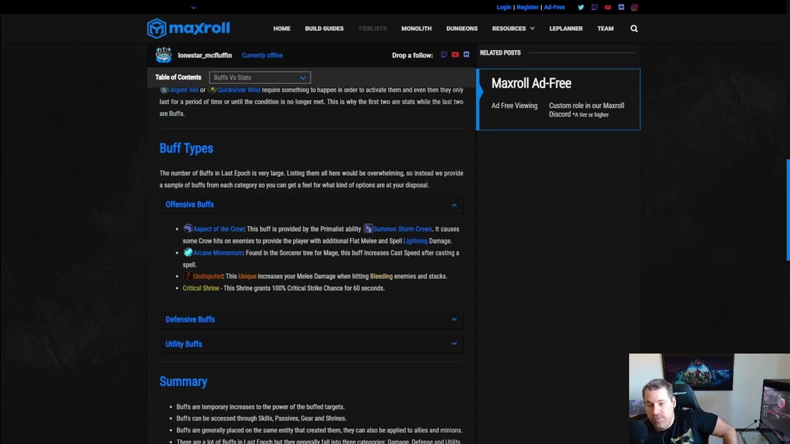Click the 'Related Posts' heading
The image size is (790, 444).
click(x=501, y=53)
